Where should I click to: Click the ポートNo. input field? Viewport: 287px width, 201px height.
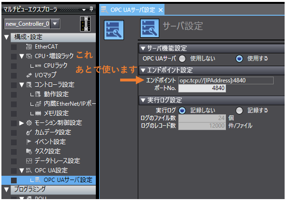point(202,88)
